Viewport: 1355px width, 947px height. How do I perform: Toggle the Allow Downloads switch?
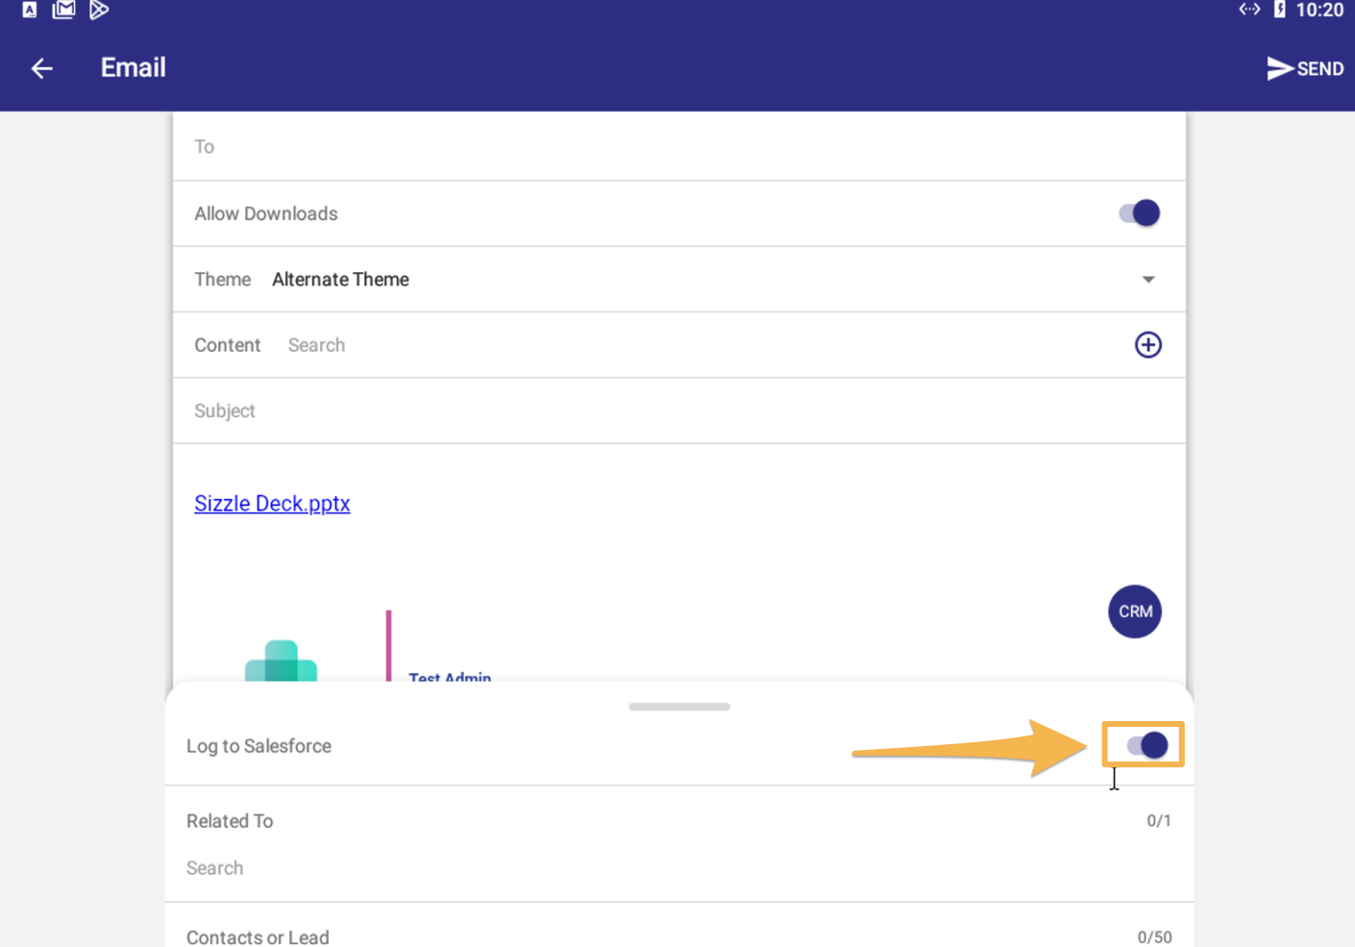coord(1140,213)
